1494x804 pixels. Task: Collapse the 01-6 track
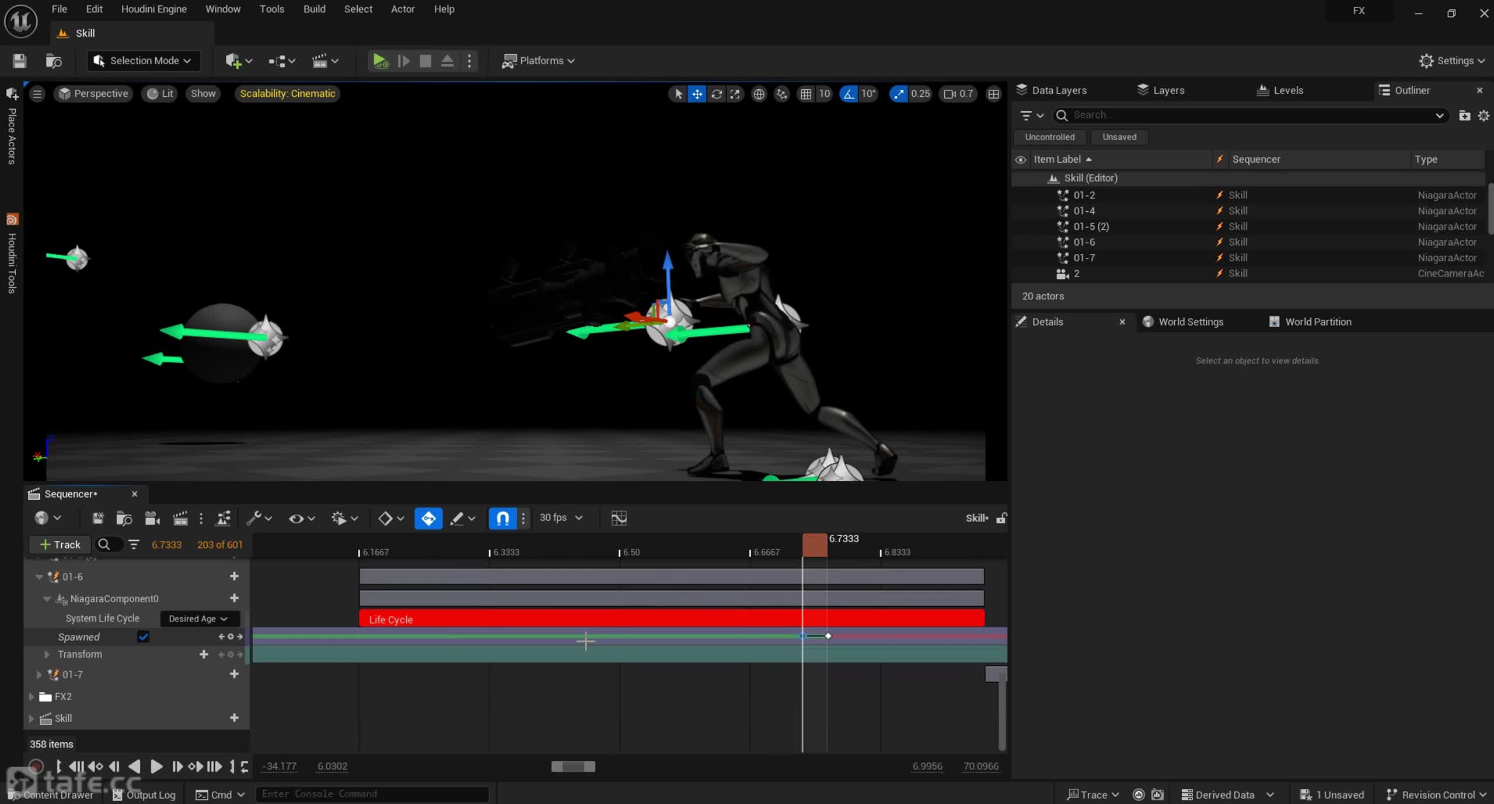tap(39, 577)
